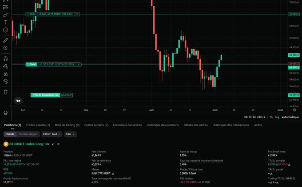Switch to Version allégée view
The width and height of the screenshot is (302, 187).
pos(28,134)
